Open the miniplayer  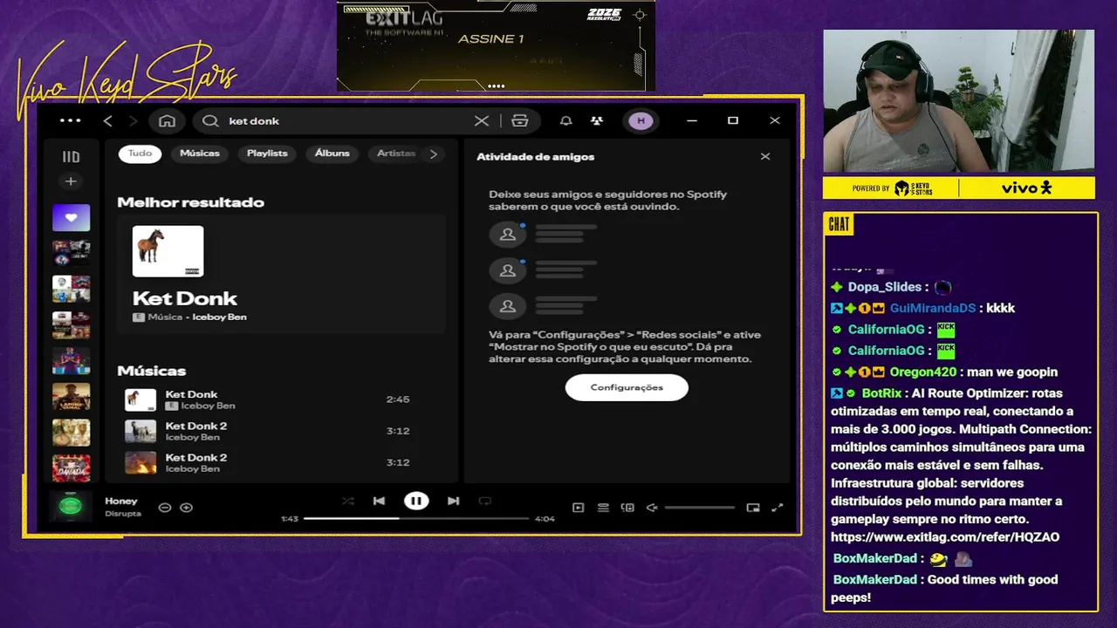coord(753,508)
